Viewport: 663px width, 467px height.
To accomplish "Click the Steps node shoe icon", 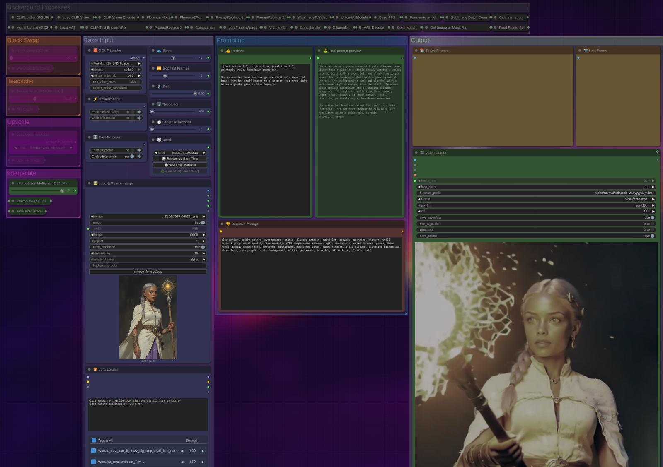I will 159,51.
